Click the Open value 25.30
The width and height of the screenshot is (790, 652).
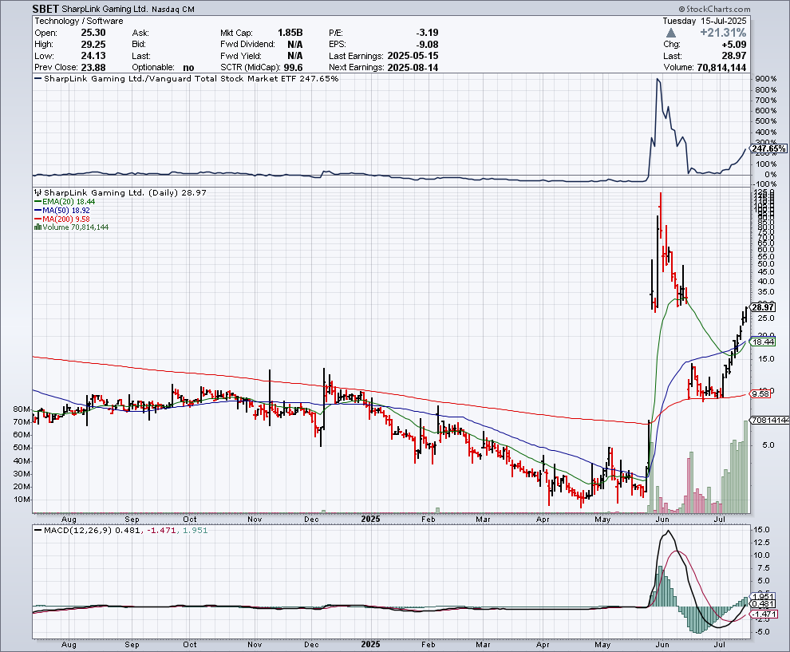93,33
